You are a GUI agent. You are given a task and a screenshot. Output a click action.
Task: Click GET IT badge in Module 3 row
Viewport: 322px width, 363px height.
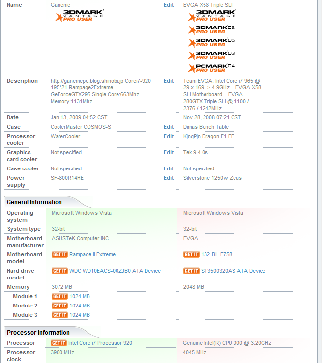(59, 315)
